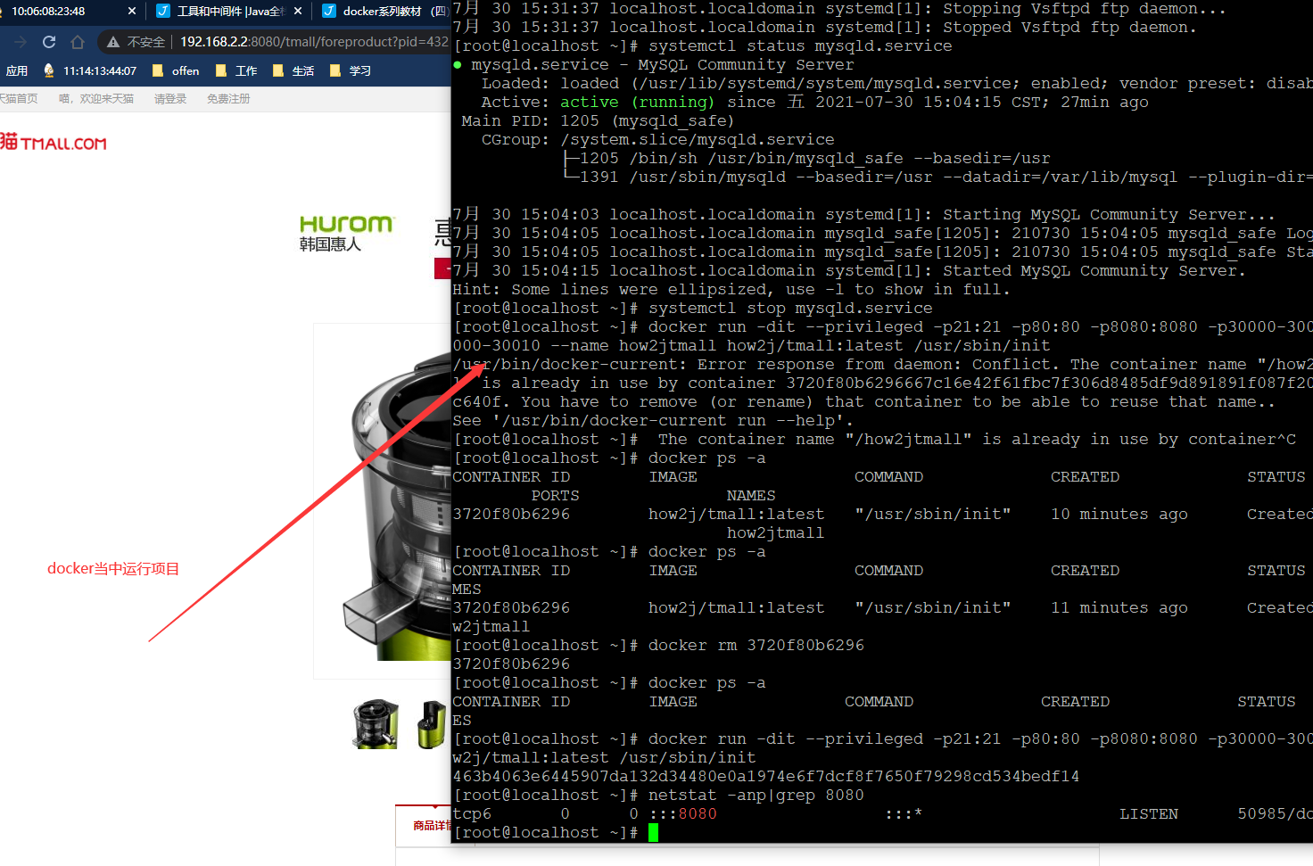This screenshot has width=1313, height=866.
Task: Close the 10:06:08:23:48 browser tab
Action: 132,11
